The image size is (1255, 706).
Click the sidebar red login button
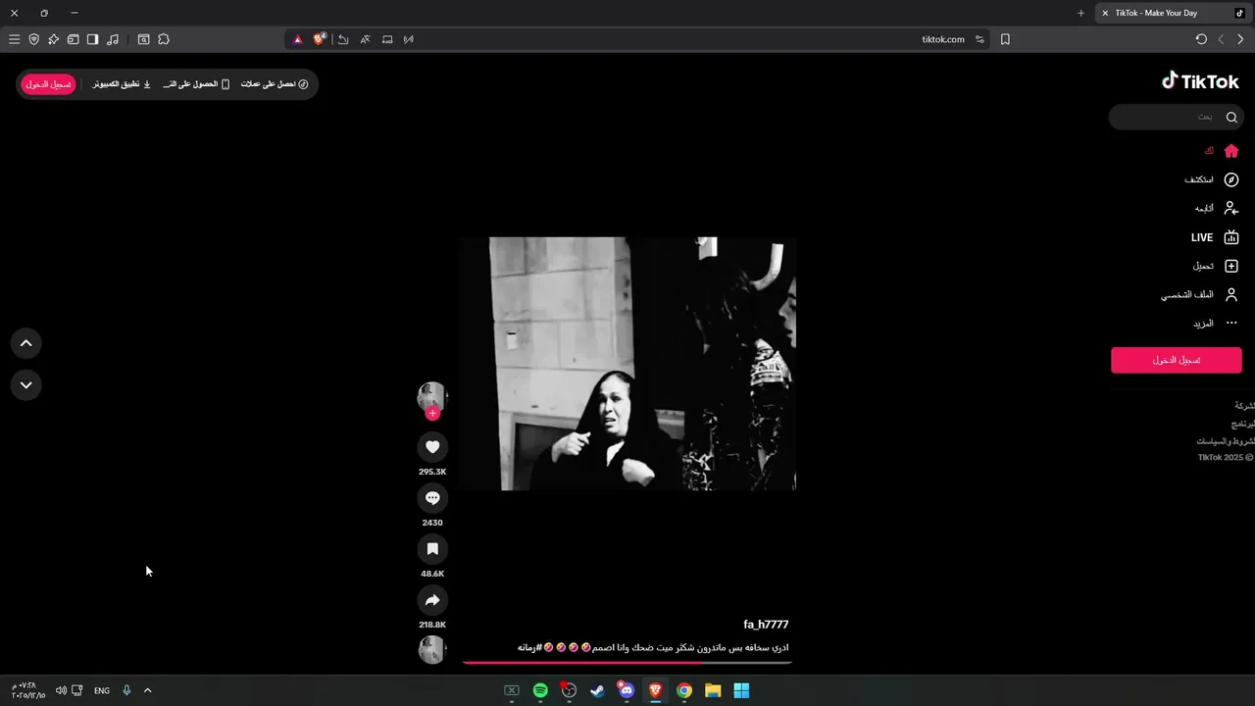point(1177,360)
